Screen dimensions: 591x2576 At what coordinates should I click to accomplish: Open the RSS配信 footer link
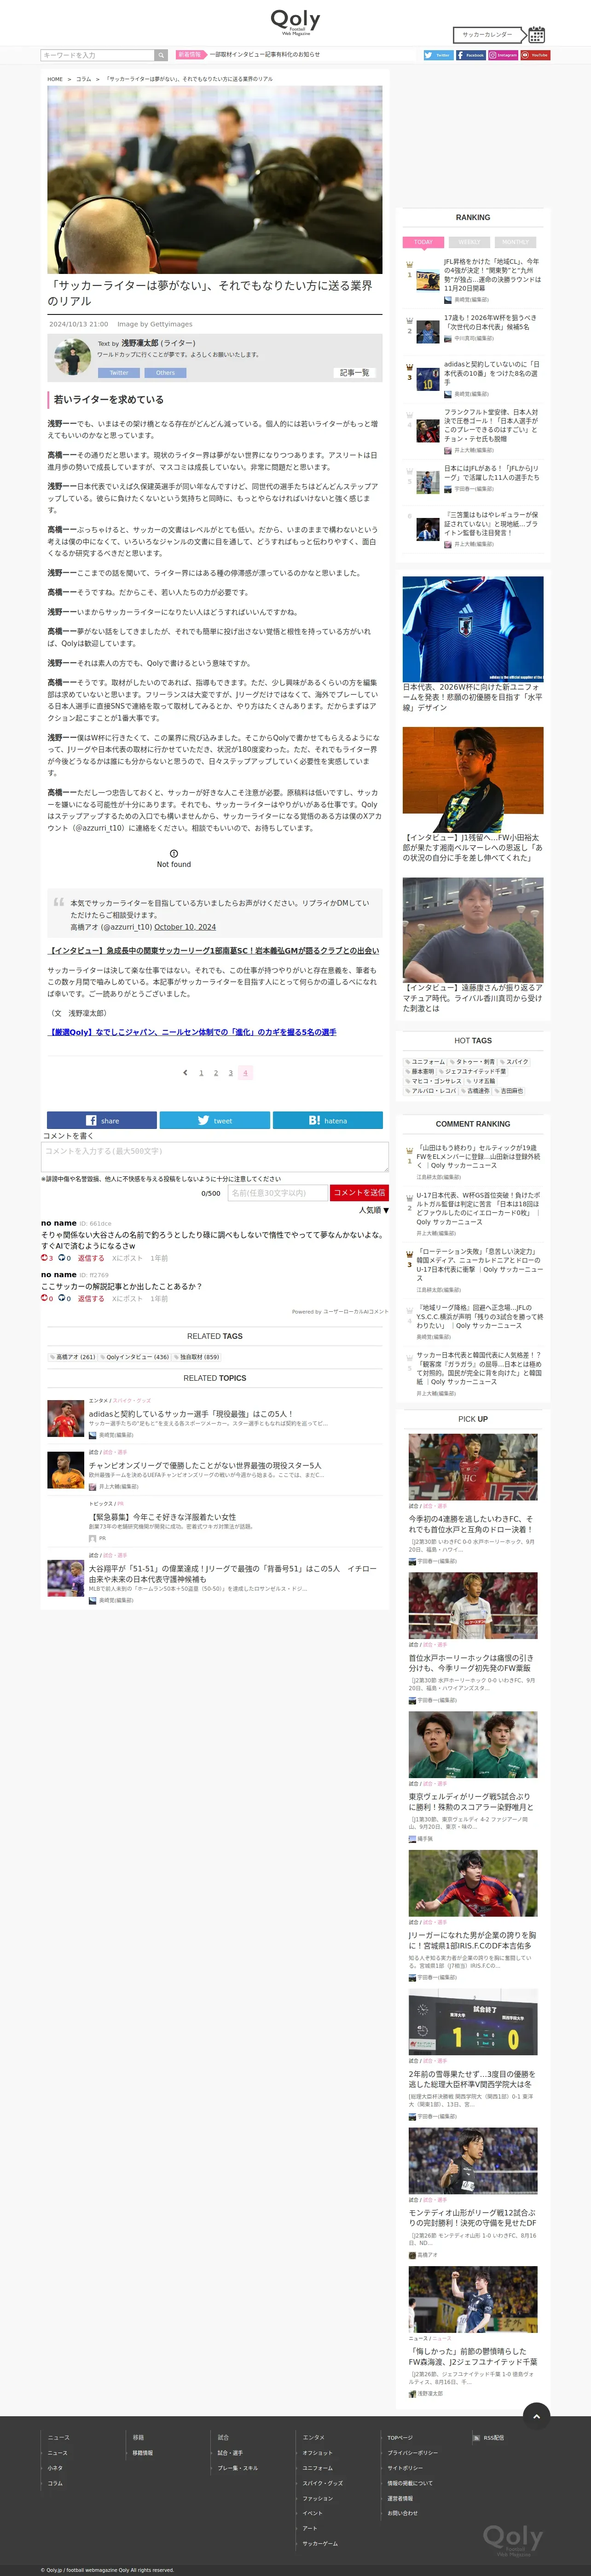(x=494, y=2437)
